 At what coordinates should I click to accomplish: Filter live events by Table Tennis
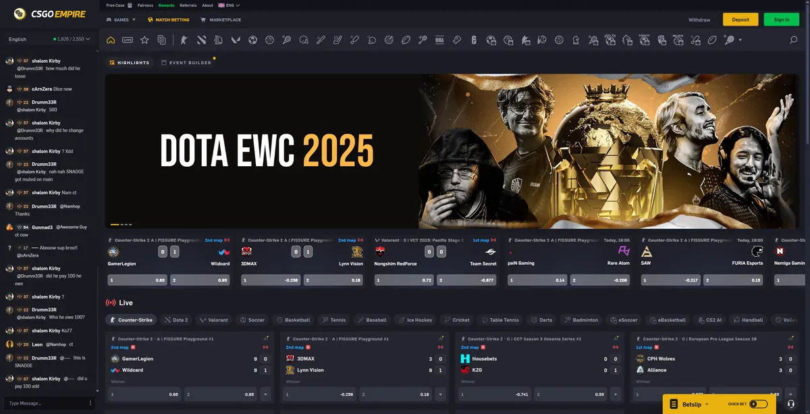[x=500, y=320]
